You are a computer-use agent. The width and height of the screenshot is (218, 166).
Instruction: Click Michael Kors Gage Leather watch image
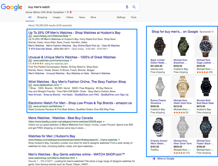[x=206, y=46]
